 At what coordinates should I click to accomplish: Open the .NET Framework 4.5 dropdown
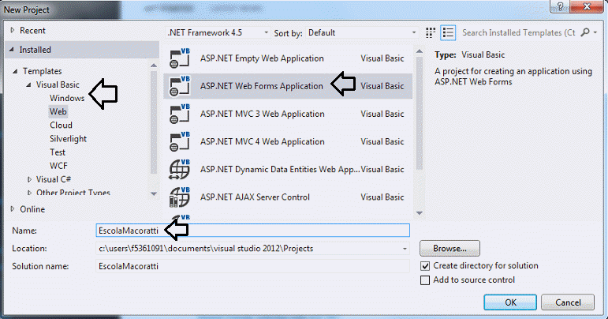(x=213, y=33)
